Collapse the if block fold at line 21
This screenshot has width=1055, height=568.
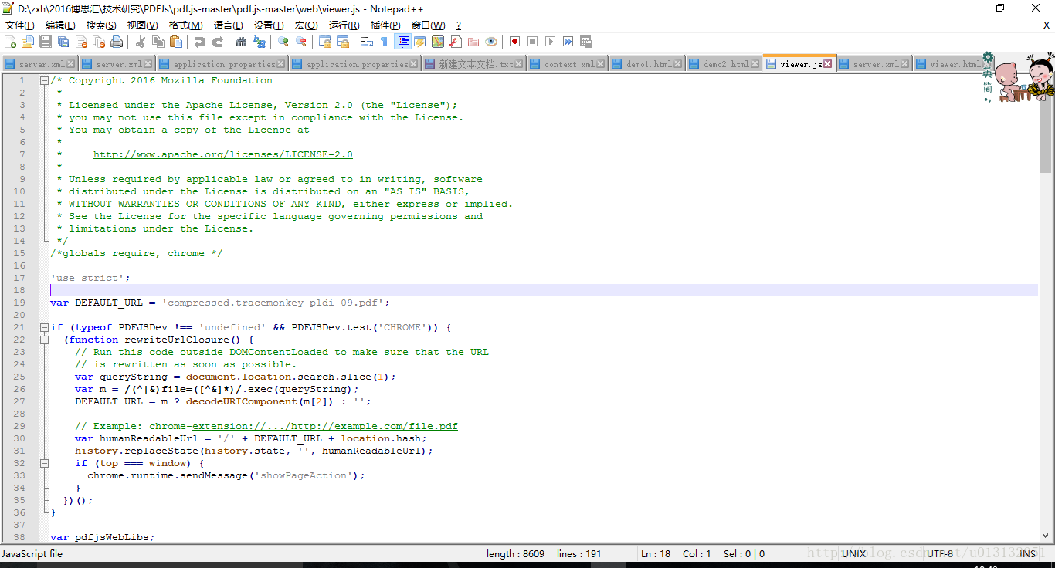click(x=44, y=327)
